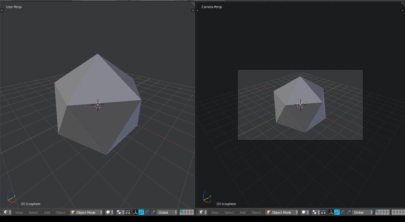Open Select menu in right Camera Persp viewport

(x=229, y=212)
